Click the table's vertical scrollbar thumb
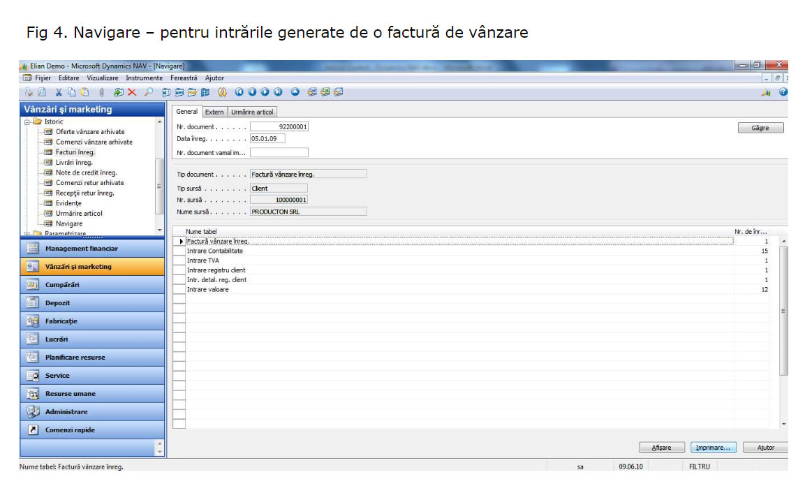805x491 pixels. tap(783, 311)
